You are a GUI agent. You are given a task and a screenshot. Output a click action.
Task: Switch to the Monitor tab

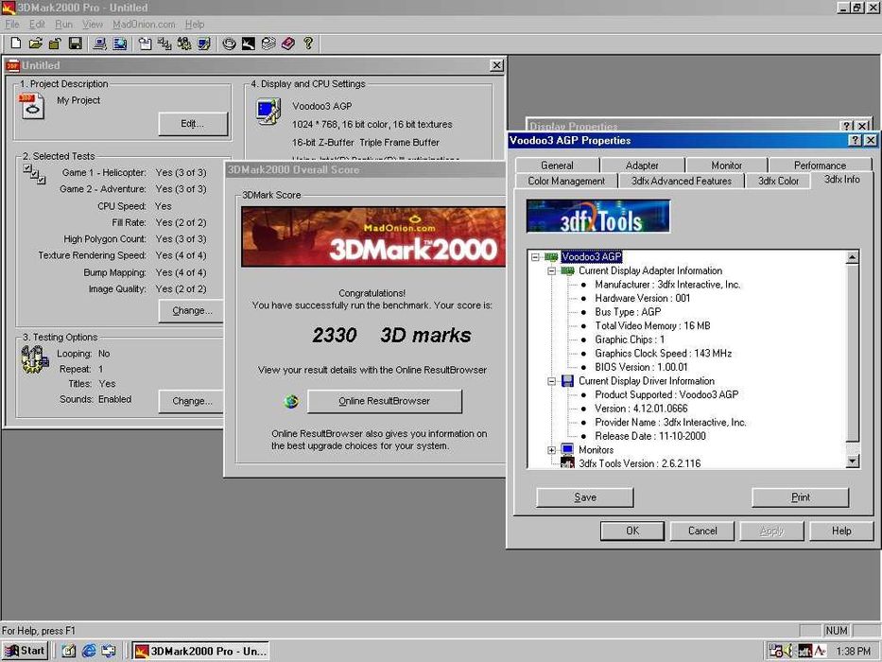pos(726,165)
